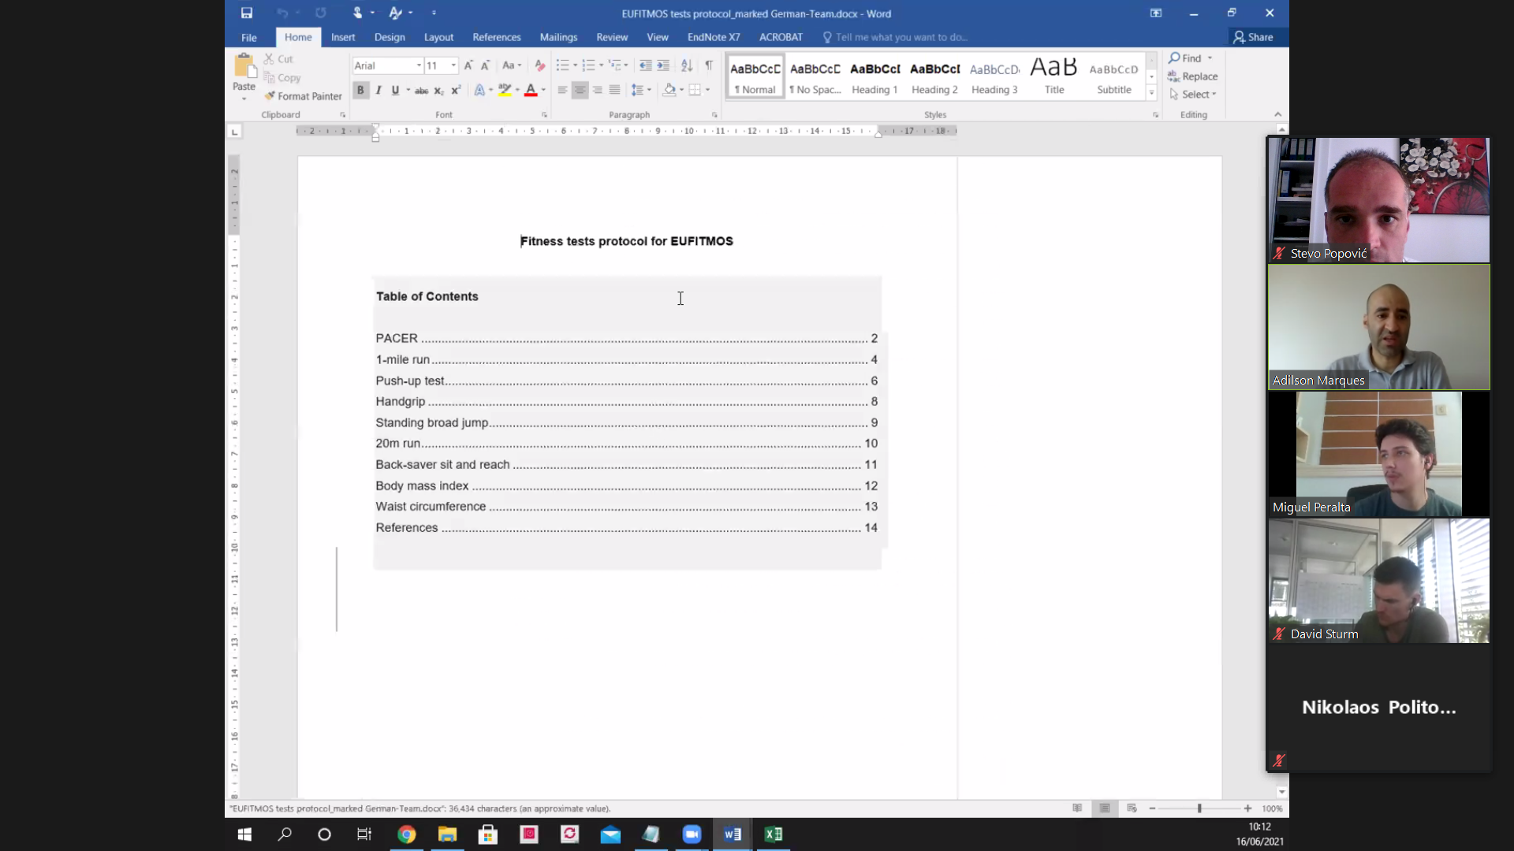
Task: Switch to the Design tab
Action: point(390,37)
